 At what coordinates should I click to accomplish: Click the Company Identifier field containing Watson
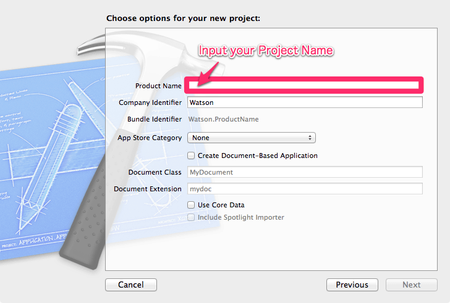pos(305,102)
